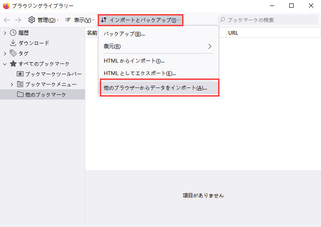Image resolution: width=321 pixels, height=227 pixels.
Task: Click the import/backup arrows icon
Action: point(104,20)
